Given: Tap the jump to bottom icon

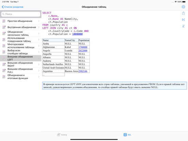Looking at the screenshot, I should point(183,26).
